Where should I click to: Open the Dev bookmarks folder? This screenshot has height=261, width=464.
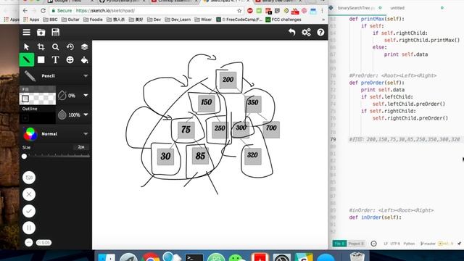154,20
